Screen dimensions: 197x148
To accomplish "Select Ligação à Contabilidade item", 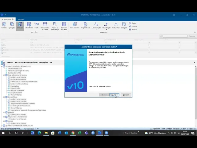I will [x=18, y=80].
